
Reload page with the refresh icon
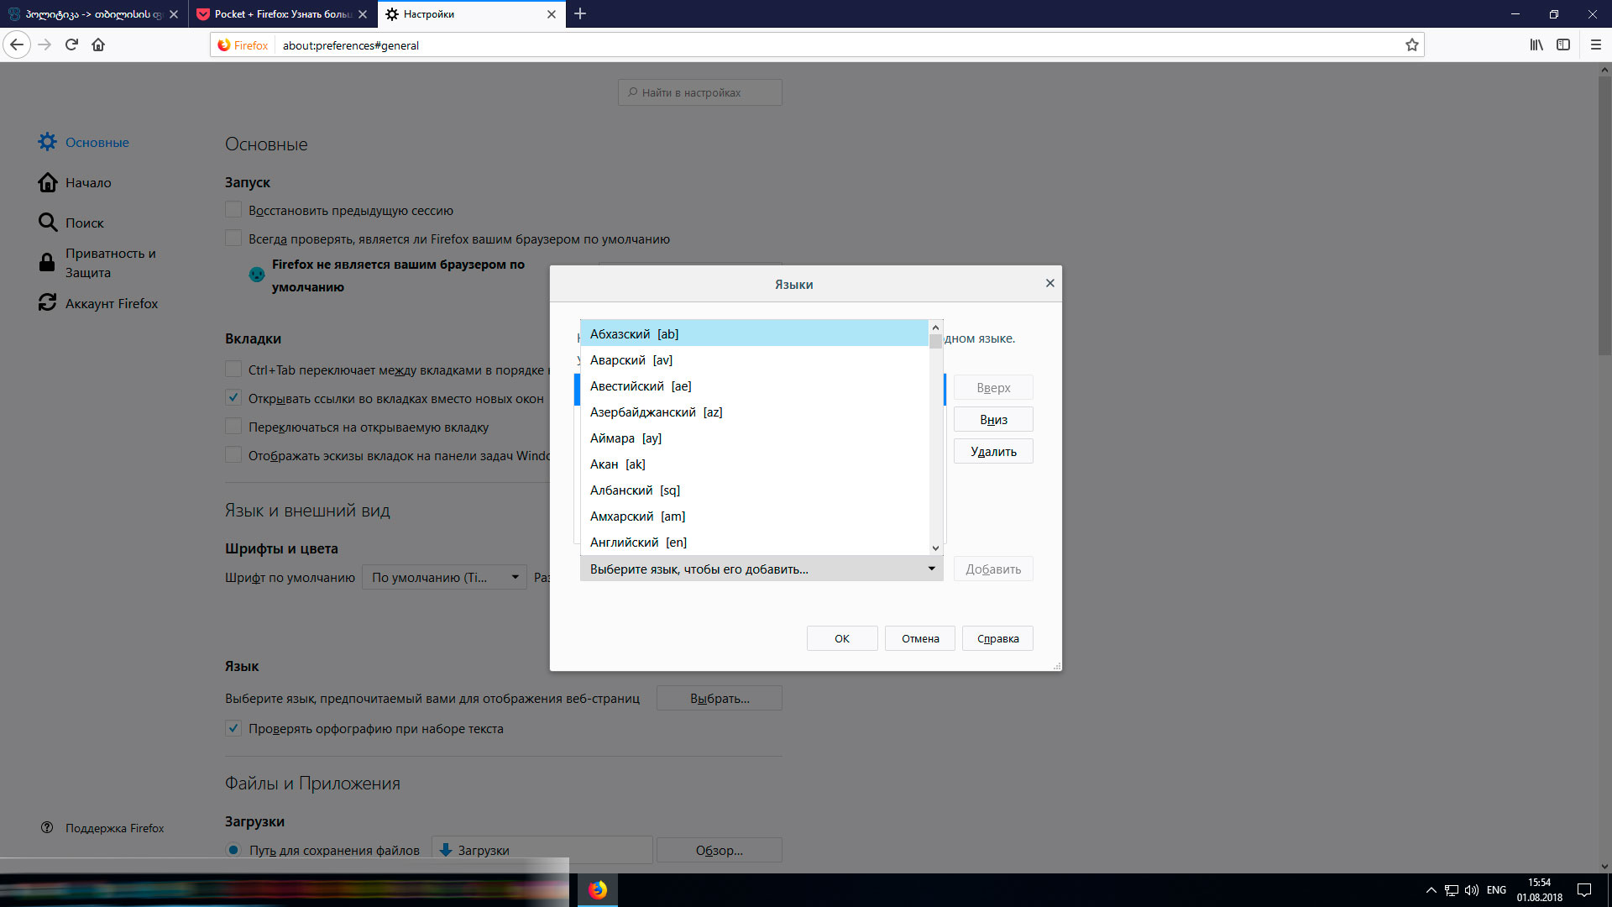click(71, 45)
